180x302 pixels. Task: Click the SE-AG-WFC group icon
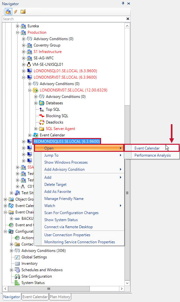pyautogui.click(x=30, y=58)
